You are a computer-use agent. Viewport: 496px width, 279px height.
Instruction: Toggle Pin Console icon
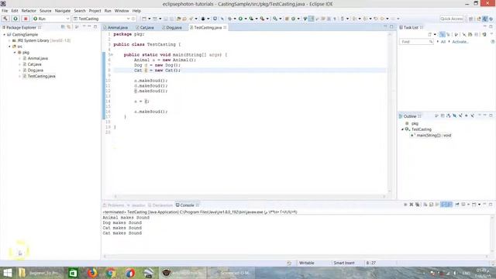[x=456, y=205]
